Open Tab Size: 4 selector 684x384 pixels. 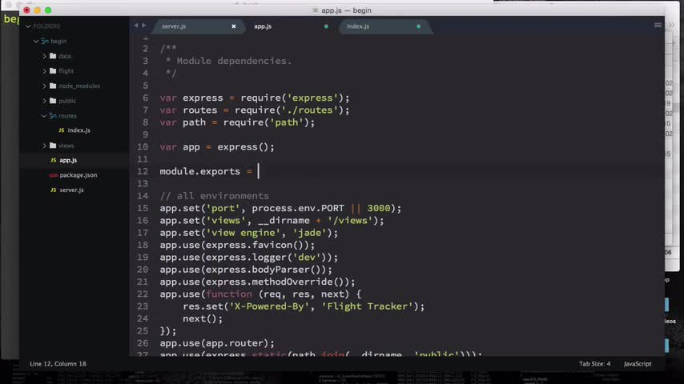(x=594, y=363)
